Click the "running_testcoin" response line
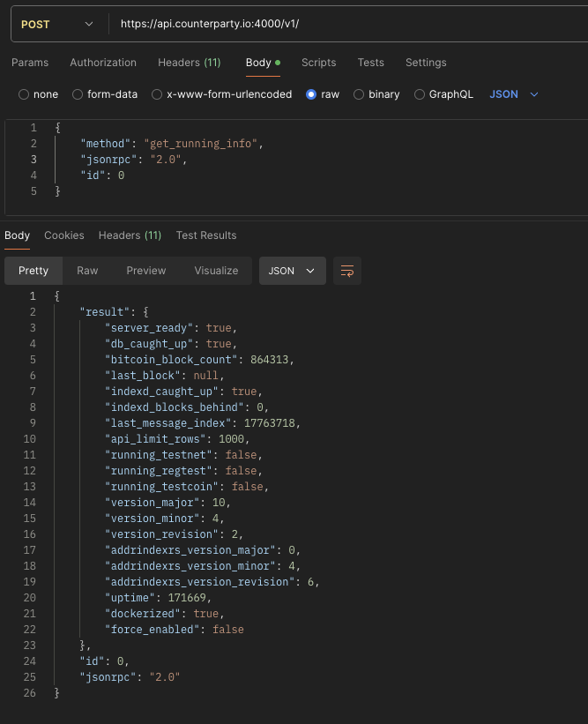 click(x=187, y=486)
